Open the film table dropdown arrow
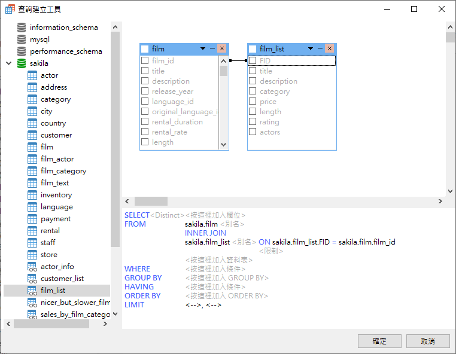 203,48
